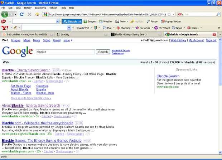
Task: Bookmark page with the star icon
Action: pos(169,14)
